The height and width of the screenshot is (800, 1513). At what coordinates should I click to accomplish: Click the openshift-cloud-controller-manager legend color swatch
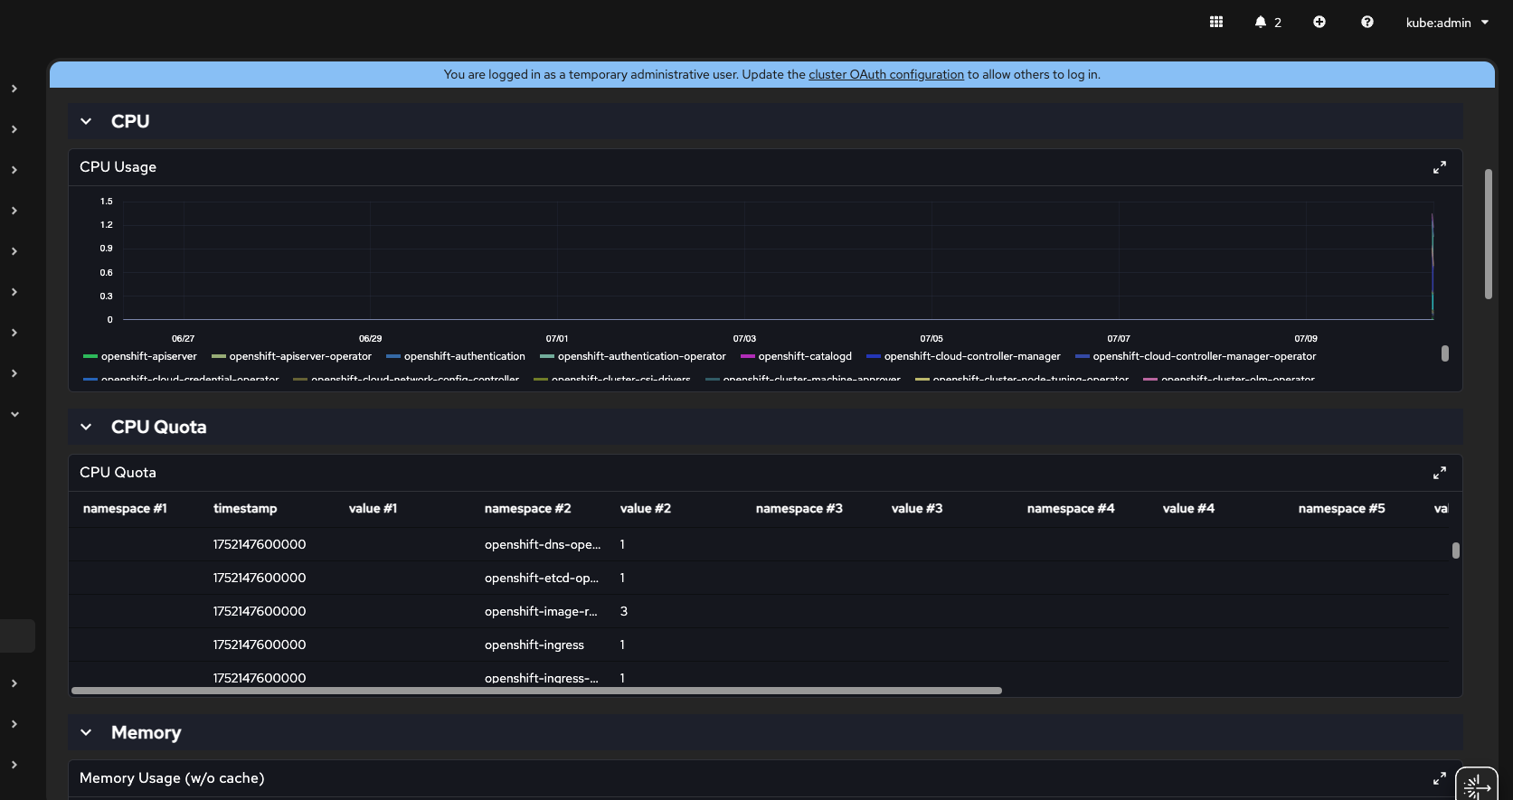[x=874, y=356]
